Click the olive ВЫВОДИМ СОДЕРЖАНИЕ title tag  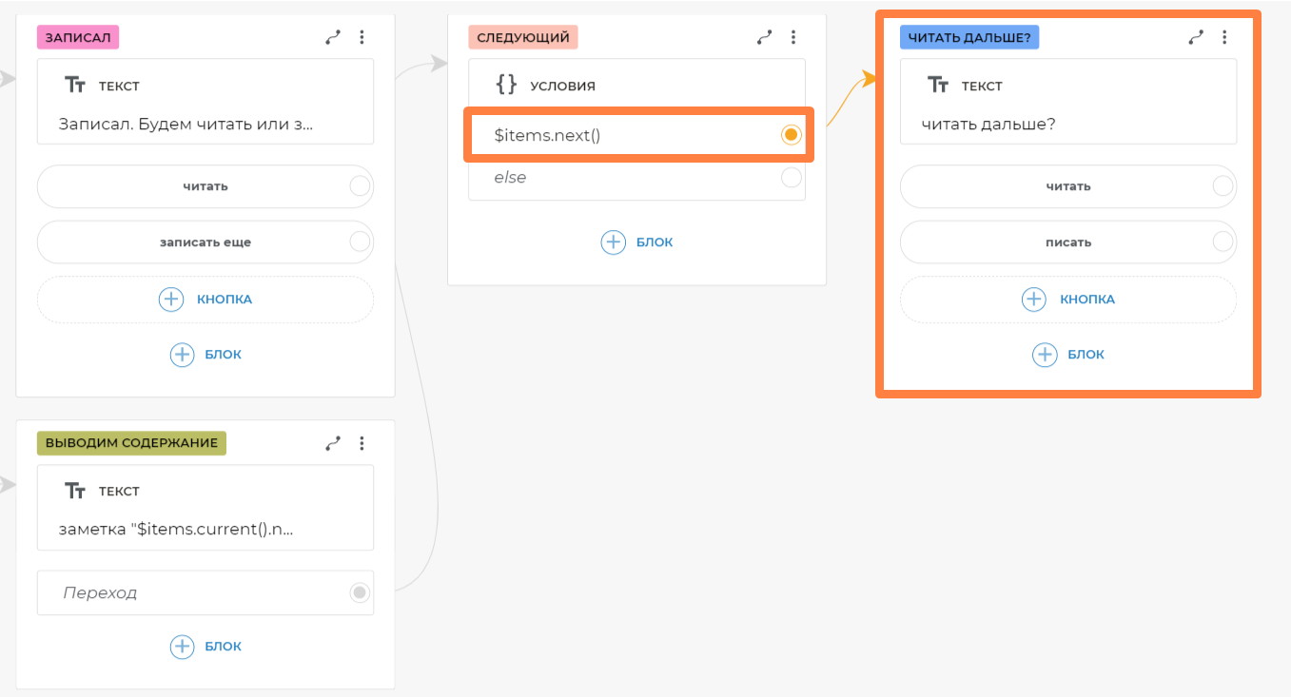click(131, 443)
